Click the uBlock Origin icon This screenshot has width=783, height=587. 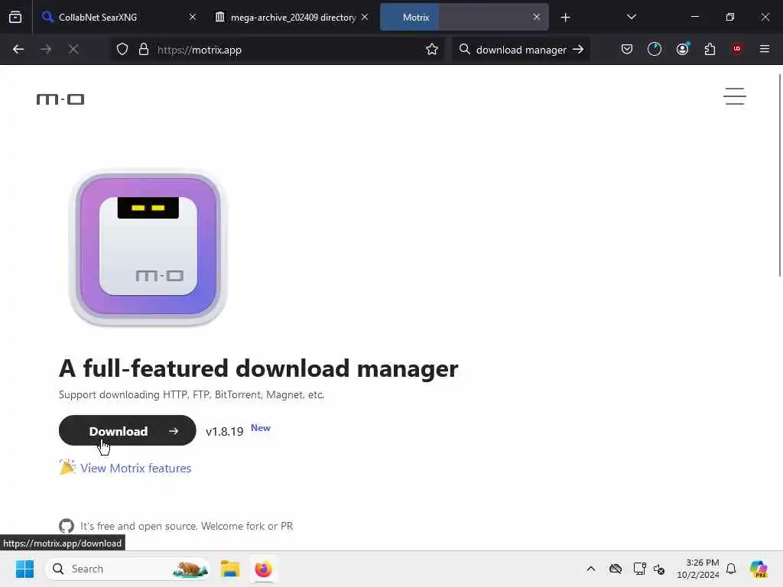coord(737,49)
